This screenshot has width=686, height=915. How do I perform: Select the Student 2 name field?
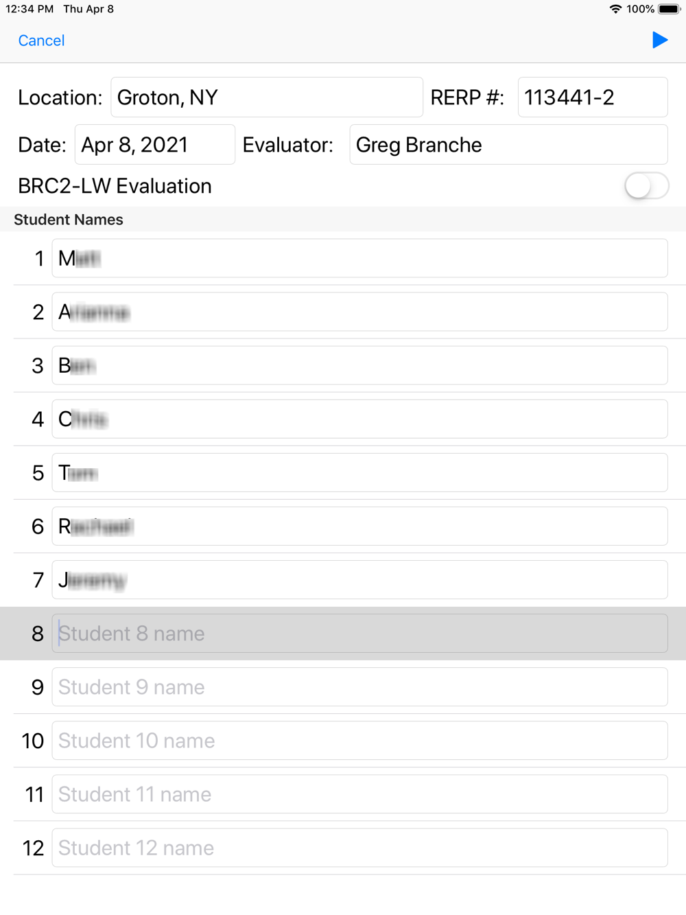tap(359, 312)
